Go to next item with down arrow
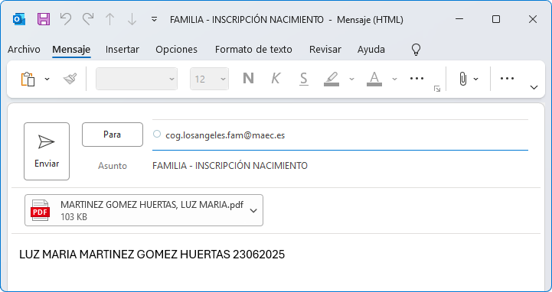This screenshot has width=552, height=292. point(132,19)
